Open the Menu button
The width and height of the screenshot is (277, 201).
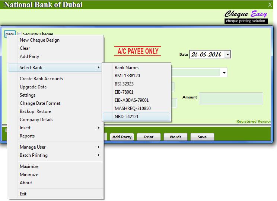pyautogui.click(x=10, y=34)
